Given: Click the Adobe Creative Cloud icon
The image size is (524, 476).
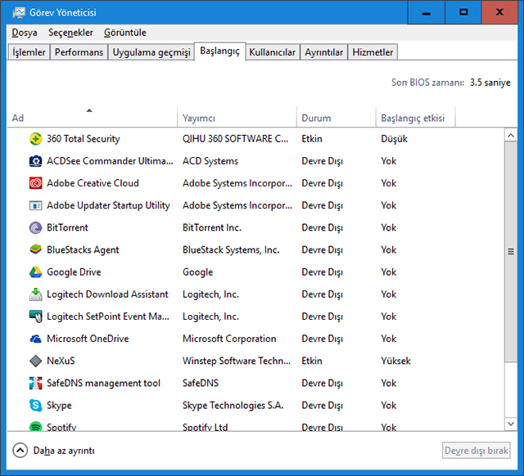Looking at the screenshot, I should [x=35, y=183].
